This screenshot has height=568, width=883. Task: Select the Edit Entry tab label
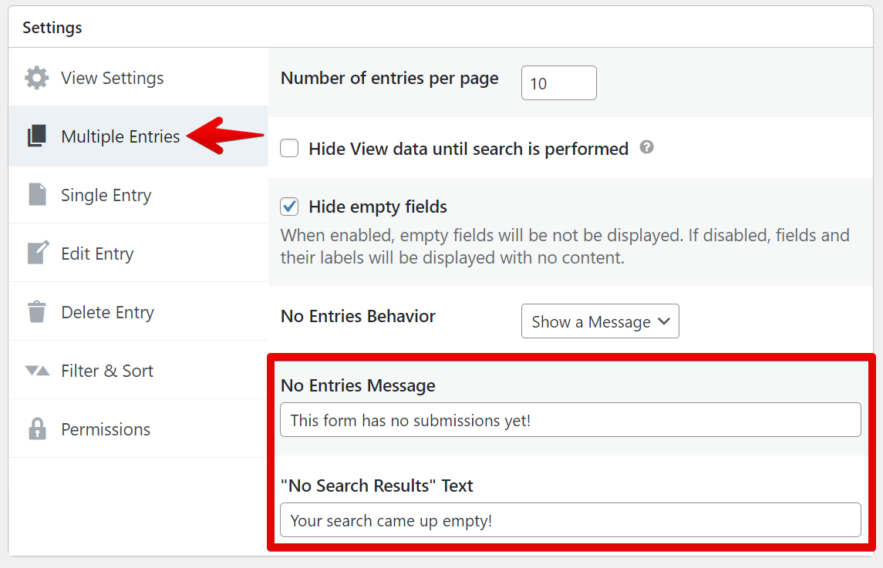point(97,254)
